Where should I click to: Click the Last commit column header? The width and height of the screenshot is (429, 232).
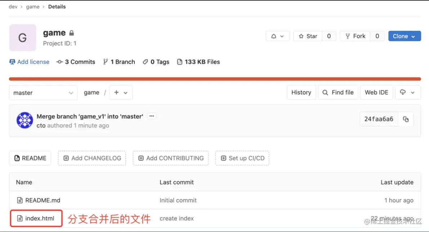(x=177, y=182)
